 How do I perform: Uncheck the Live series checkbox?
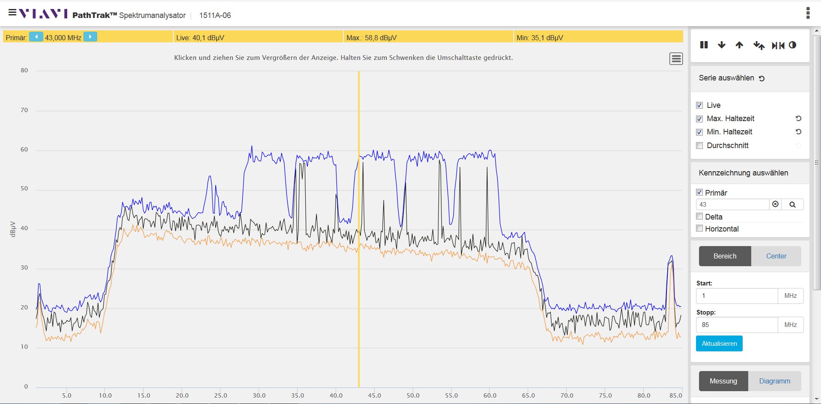pos(699,105)
